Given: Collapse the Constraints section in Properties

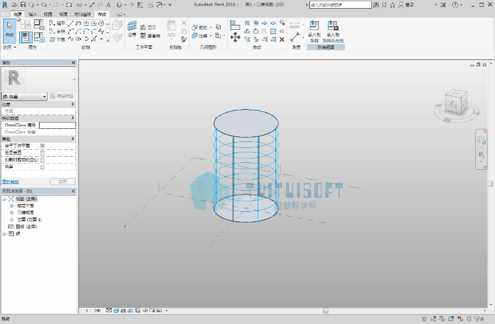Looking at the screenshot, I should point(72,104).
